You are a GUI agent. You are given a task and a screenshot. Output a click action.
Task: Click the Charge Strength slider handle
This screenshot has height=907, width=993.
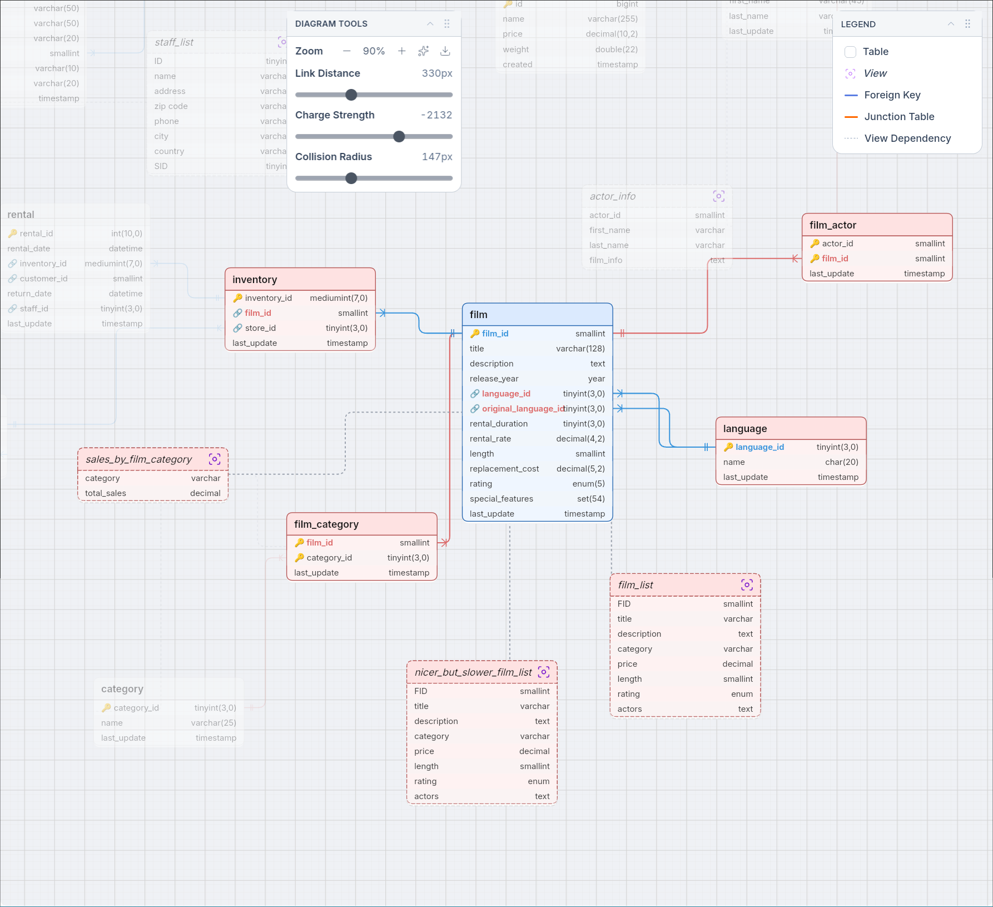399,137
